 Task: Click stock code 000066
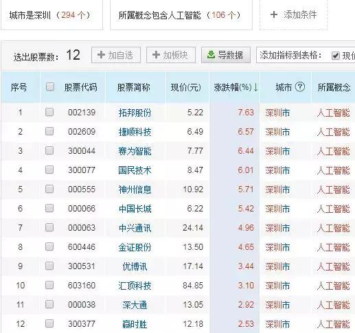[82, 209]
